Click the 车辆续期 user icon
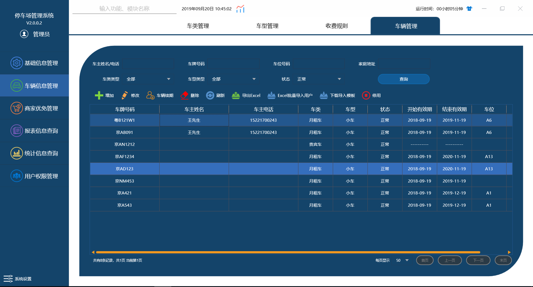The height and width of the screenshot is (287, 533). point(150,95)
